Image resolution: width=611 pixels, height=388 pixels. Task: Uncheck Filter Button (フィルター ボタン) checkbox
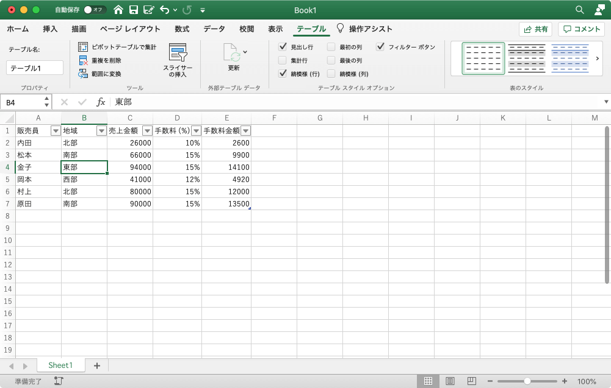380,47
